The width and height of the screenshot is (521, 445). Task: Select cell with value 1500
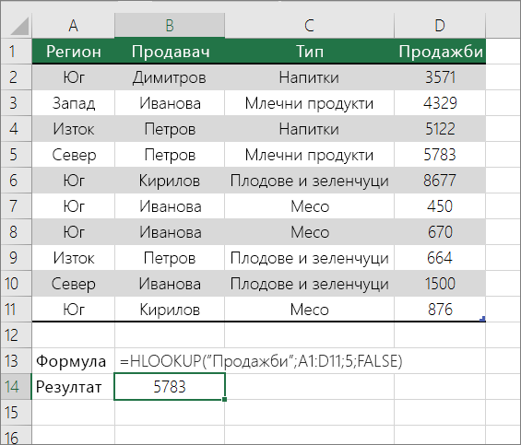(440, 284)
